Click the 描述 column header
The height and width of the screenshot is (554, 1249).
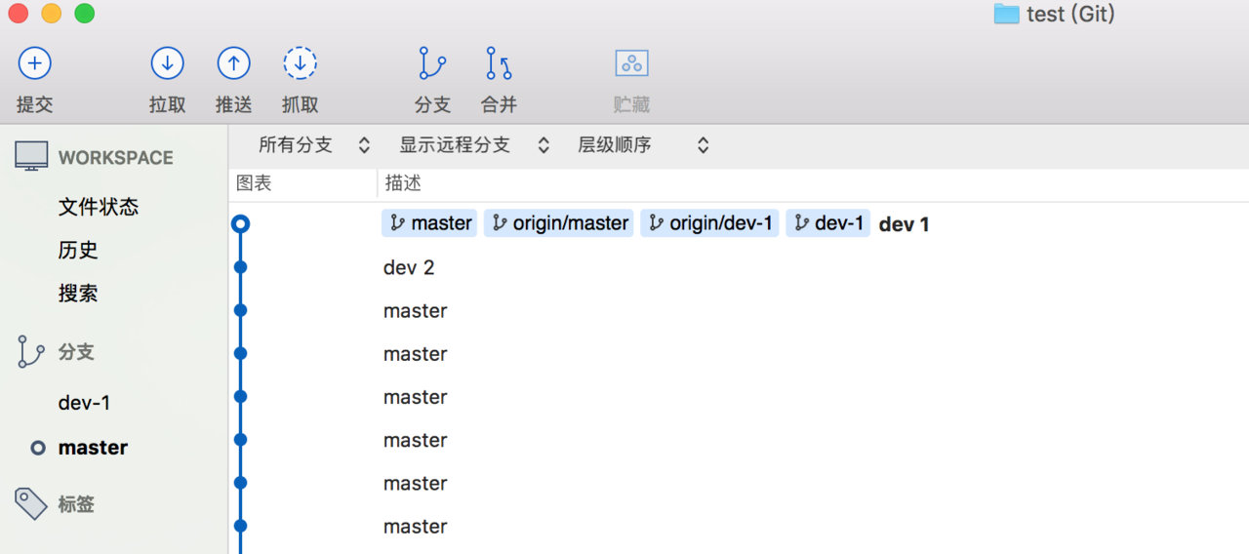tap(403, 183)
